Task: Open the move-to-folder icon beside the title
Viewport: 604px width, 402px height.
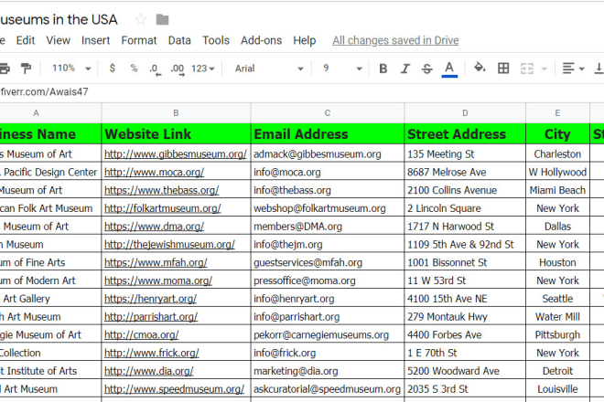Action: click(x=162, y=19)
